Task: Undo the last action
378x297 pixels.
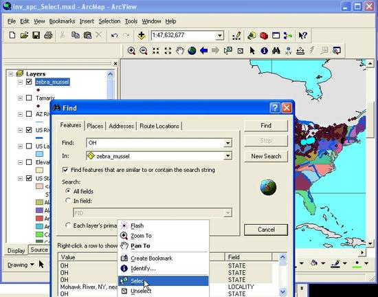Action: (x=114, y=36)
